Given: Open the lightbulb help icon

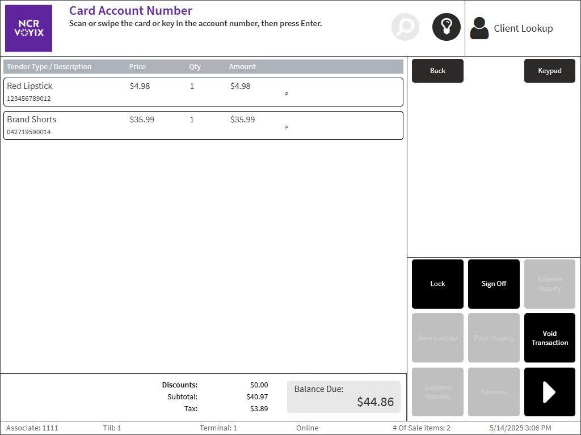Looking at the screenshot, I should 446,27.
